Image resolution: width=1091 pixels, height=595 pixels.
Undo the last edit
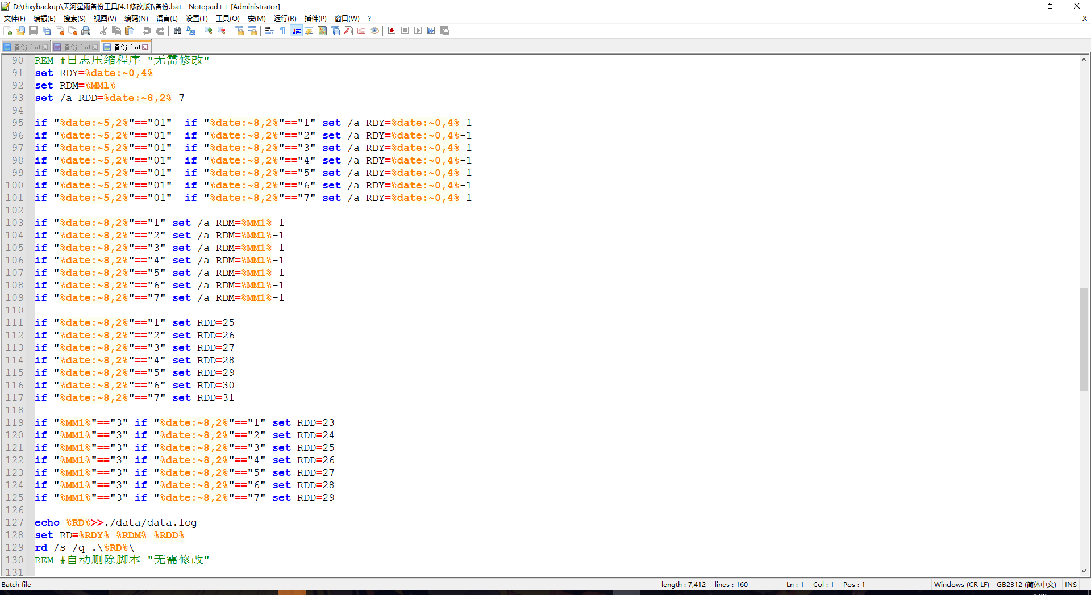click(147, 31)
